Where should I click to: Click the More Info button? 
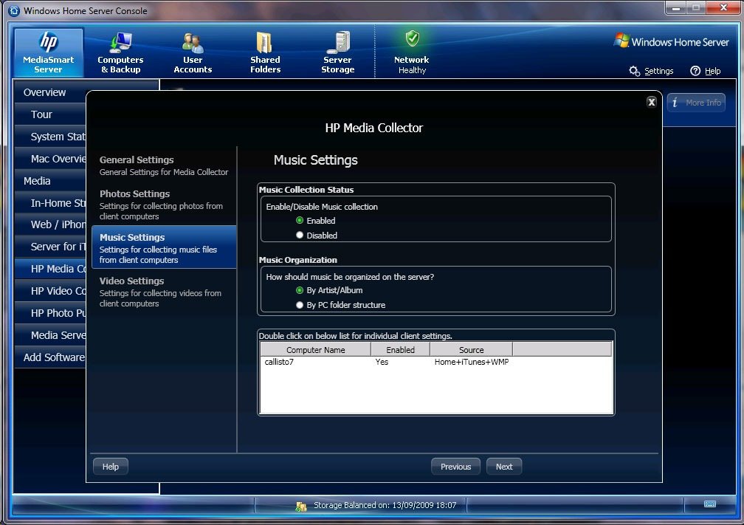[x=696, y=103]
